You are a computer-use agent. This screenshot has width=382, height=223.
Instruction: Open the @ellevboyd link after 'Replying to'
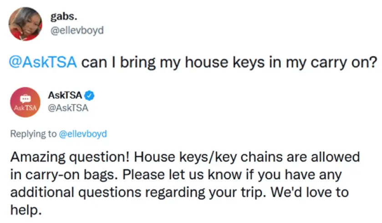tap(83, 134)
